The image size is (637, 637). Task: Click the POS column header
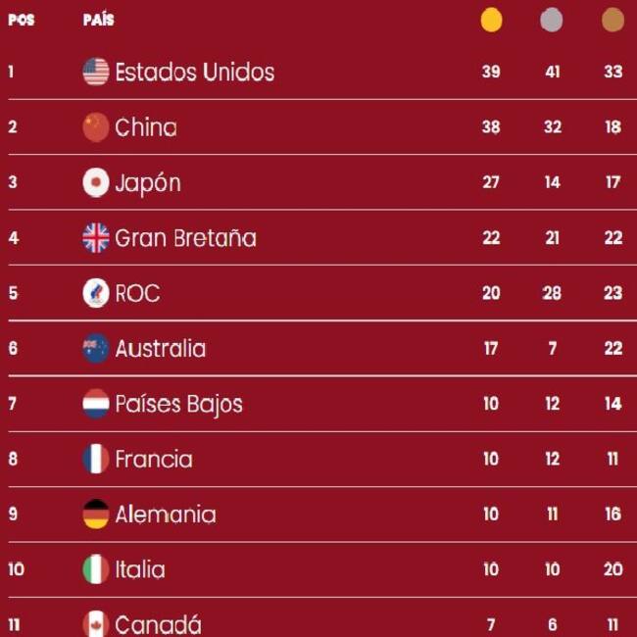[x=21, y=20]
